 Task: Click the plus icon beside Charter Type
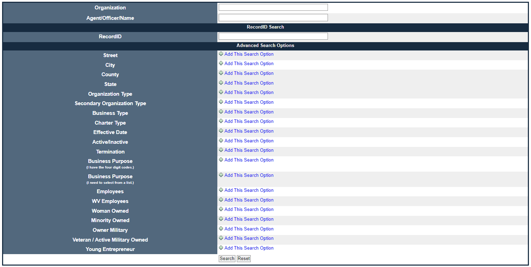coord(221,121)
